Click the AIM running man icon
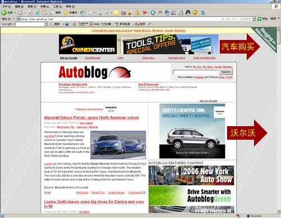This screenshot has height=218, width=281. click(181, 13)
